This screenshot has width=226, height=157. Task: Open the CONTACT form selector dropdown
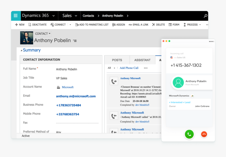pos(43,34)
